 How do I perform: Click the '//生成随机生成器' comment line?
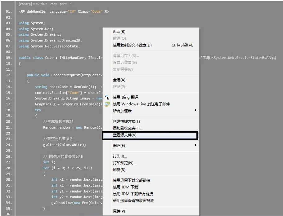pos(58,121)
